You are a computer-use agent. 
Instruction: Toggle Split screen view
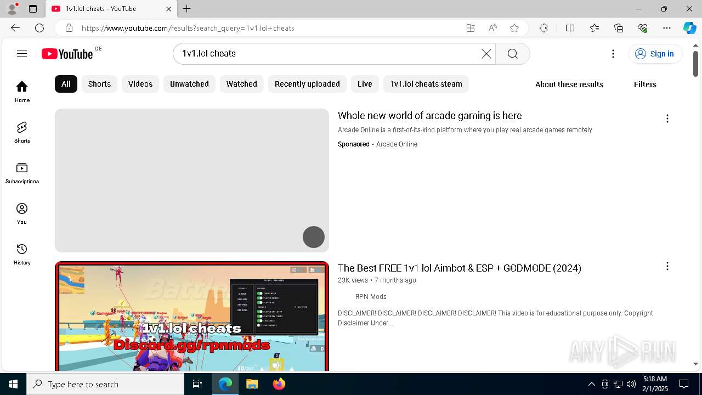tap(570, 28)
